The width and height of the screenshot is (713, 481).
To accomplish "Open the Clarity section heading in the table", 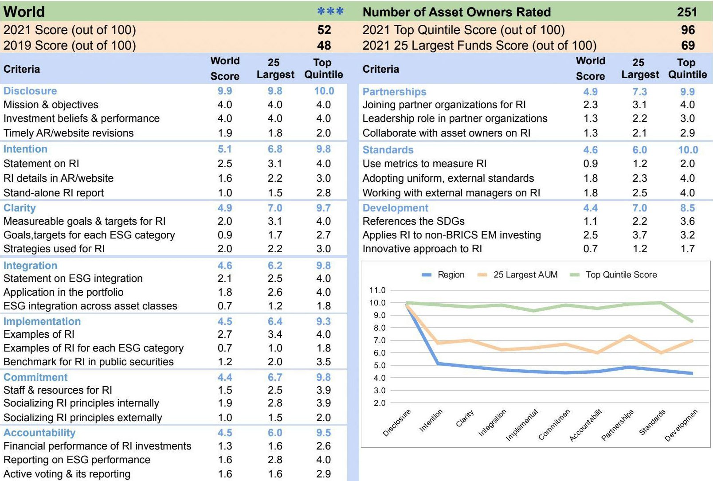I will (20, 208).
